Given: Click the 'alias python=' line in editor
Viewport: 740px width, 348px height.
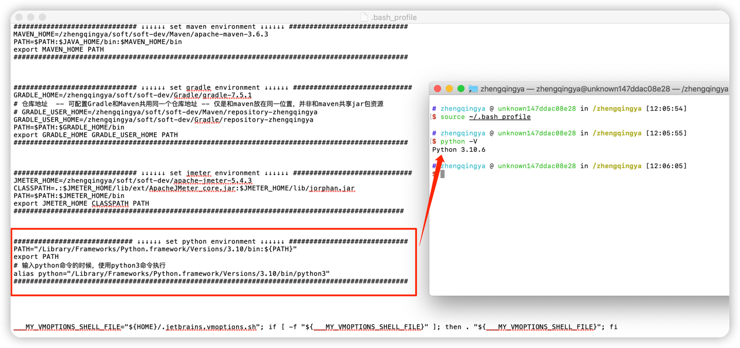Looking at the screenshot, I should pyautogui.click(x=171, y=273).
